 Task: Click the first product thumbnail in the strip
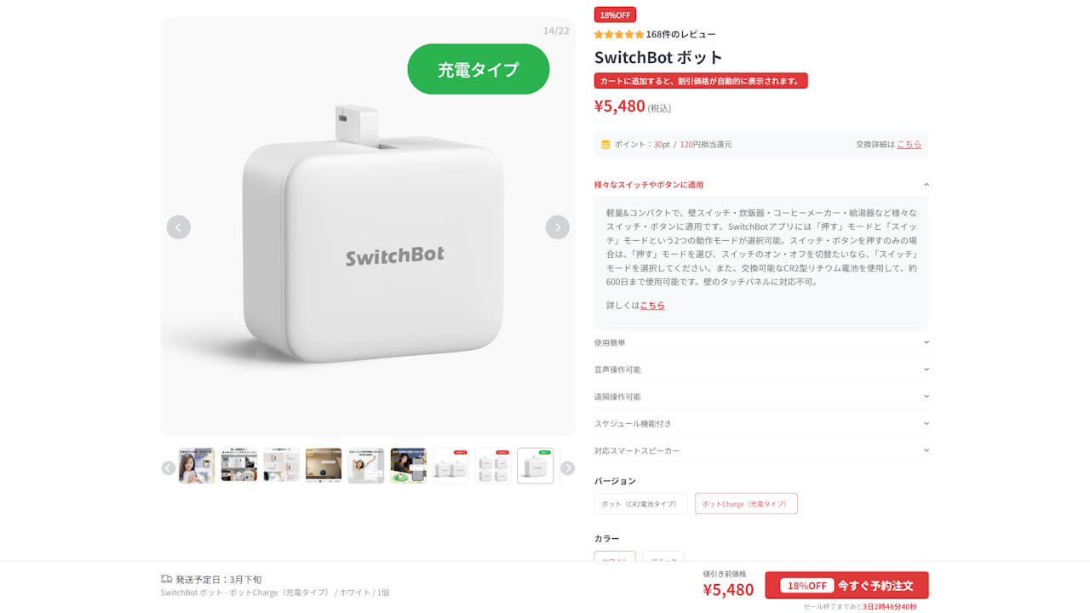(196, 465)
